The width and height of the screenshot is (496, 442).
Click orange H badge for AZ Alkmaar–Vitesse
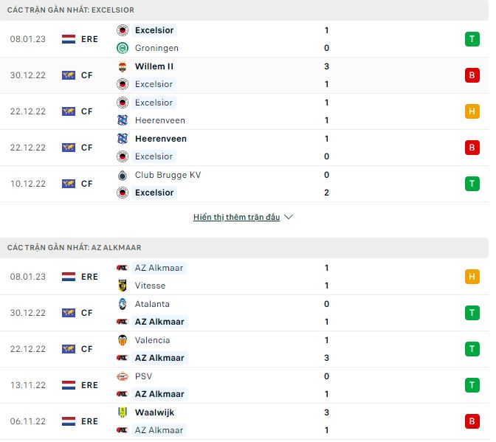pyautogui.click(x=472, y=277)
